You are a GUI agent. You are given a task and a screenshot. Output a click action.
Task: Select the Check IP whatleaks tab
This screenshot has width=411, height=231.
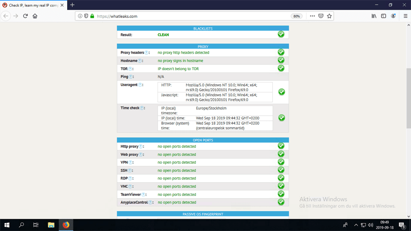(x=33, y=5)
